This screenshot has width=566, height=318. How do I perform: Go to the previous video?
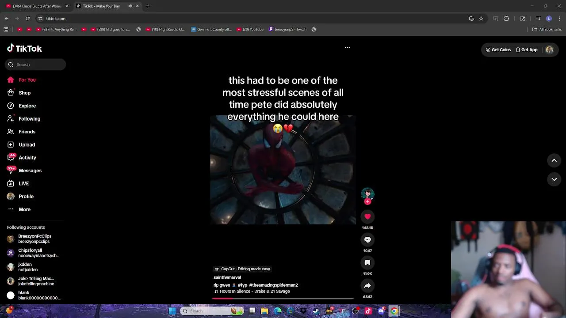click(554, 161)
